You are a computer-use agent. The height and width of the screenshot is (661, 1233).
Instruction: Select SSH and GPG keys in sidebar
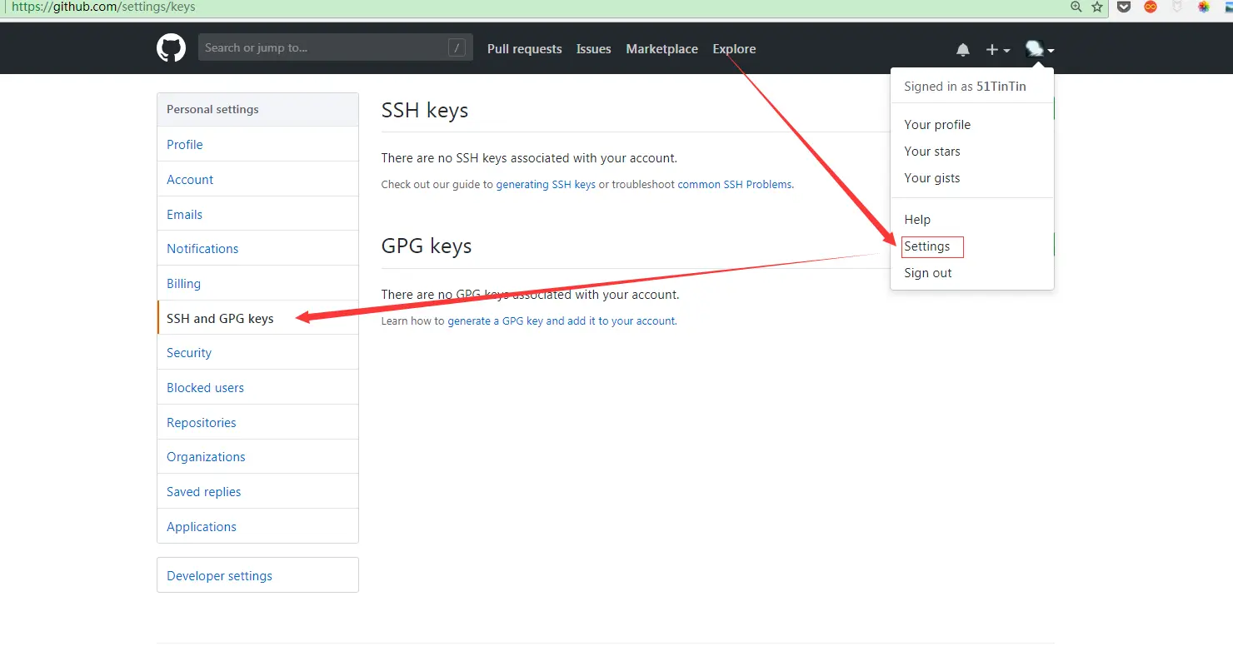click(x=257, y=319)
